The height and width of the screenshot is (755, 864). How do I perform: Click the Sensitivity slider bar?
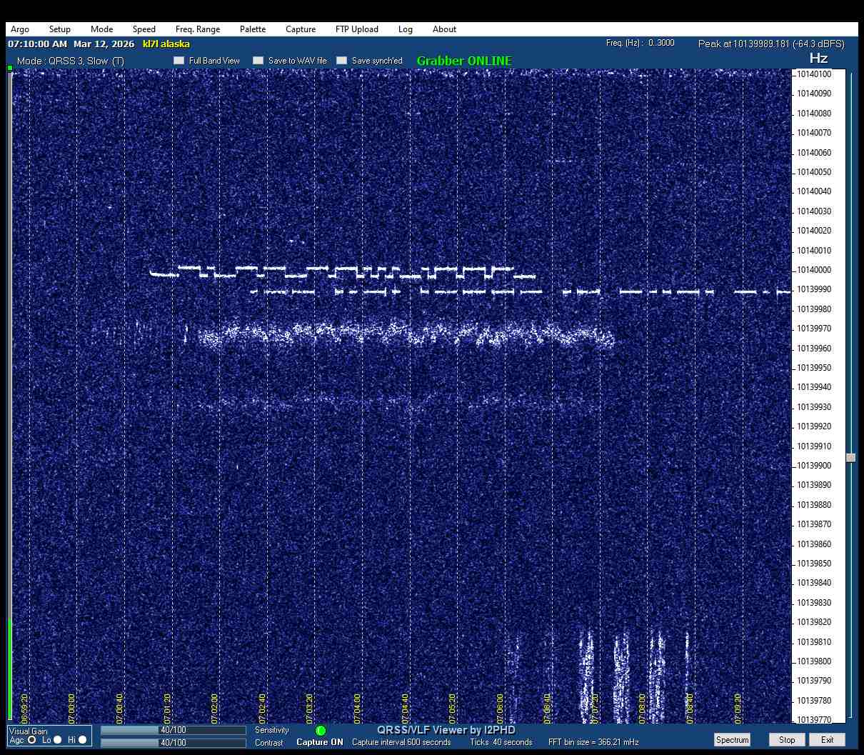point(174,730)
